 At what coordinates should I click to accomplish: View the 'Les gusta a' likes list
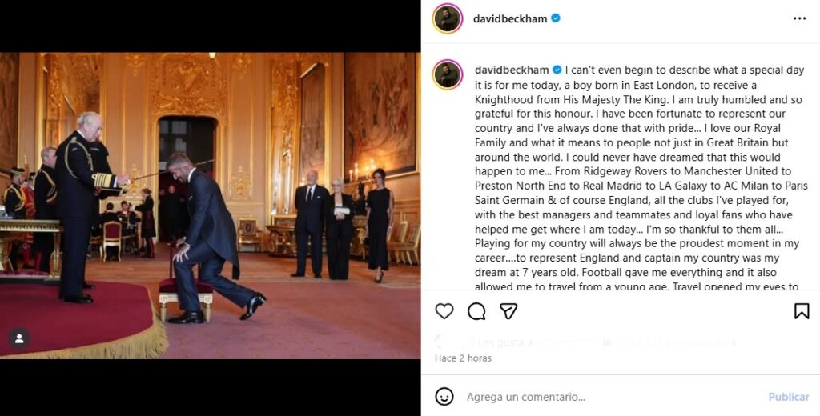click(x=505, y=342)
